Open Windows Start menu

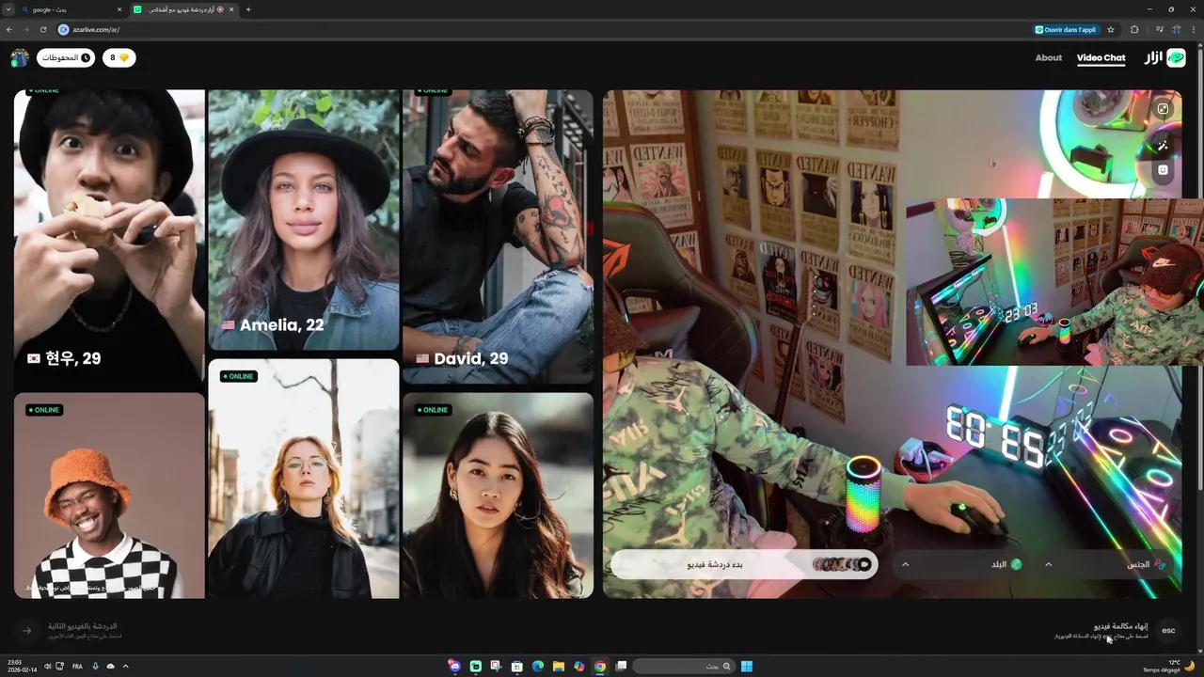click(x=747, y=666)
